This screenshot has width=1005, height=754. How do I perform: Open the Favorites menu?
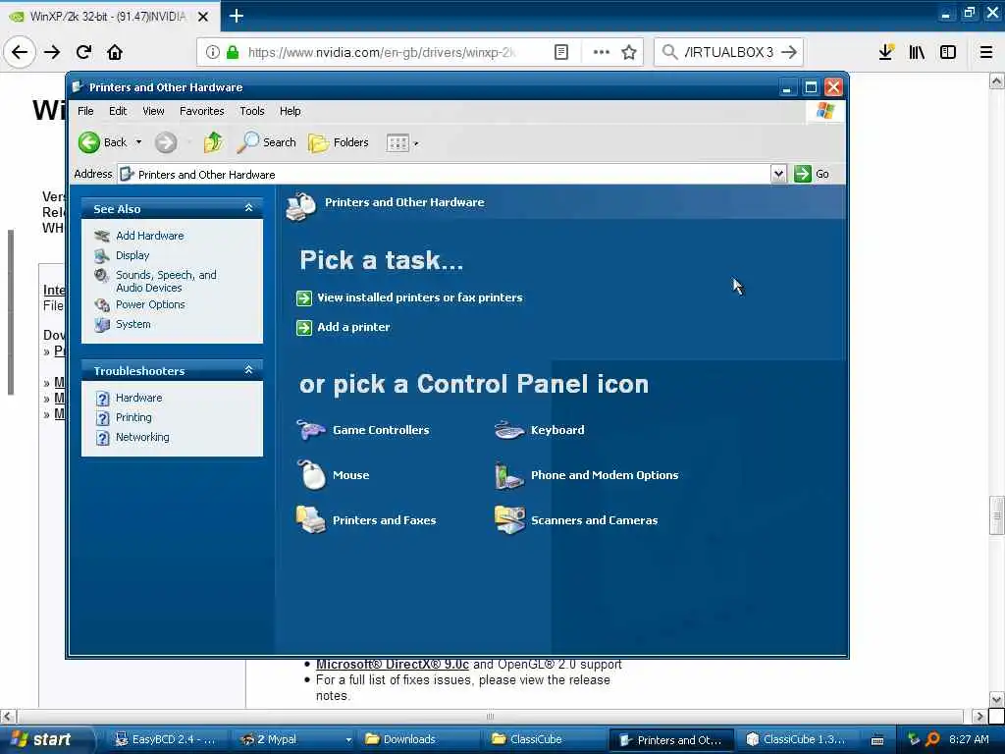click(202, 111)
